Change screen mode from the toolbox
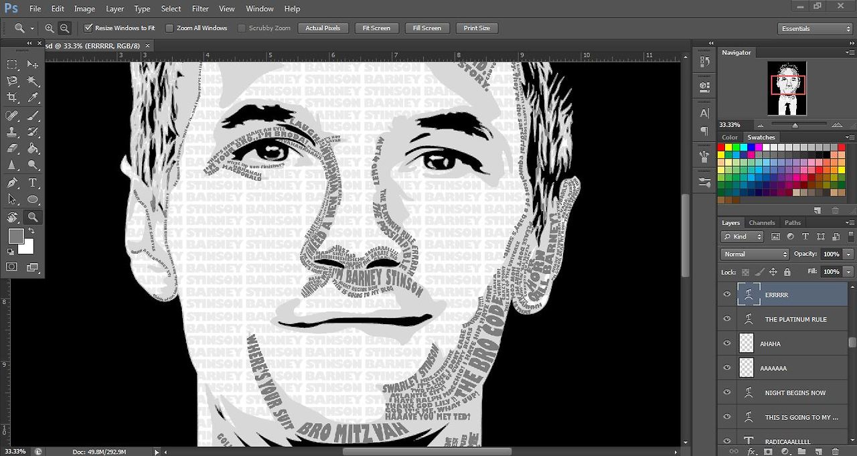 pos(33,267)
